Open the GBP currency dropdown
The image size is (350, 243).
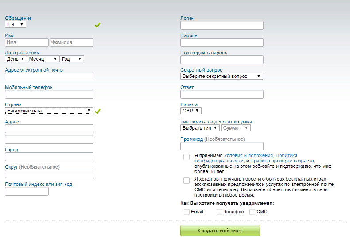(191, 111)
